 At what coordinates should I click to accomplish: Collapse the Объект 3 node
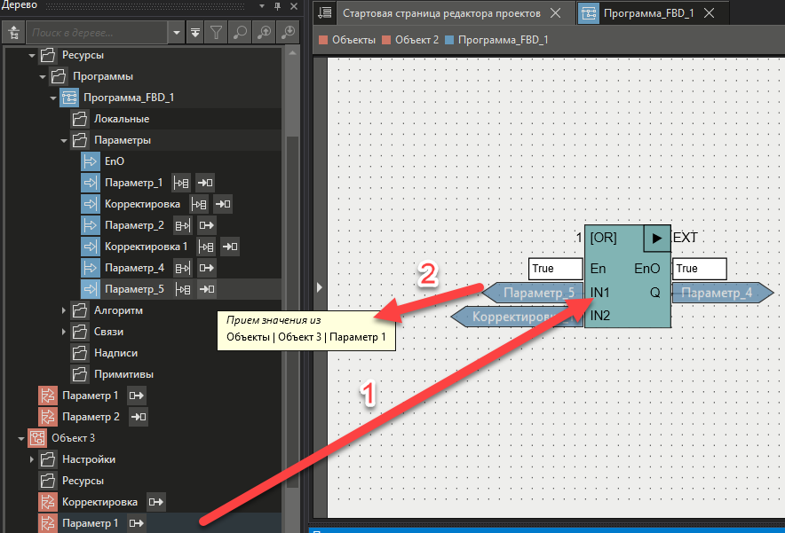tap(21, 438)
